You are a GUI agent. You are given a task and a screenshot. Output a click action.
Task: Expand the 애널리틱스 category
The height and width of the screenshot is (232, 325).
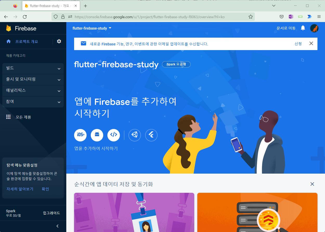(33, 91)
